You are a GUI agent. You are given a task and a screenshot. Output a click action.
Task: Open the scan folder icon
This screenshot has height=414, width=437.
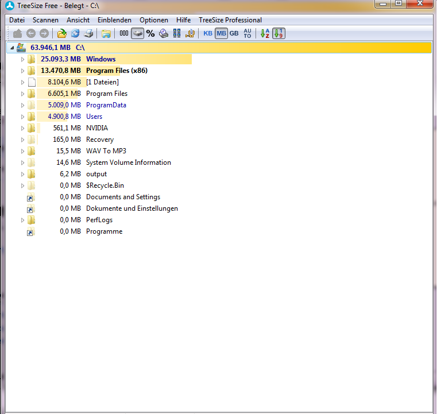62,33
